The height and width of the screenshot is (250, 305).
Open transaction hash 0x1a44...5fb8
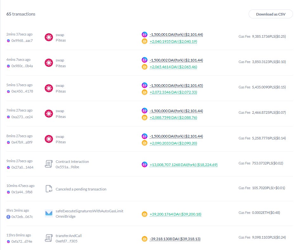click(22, 192)
